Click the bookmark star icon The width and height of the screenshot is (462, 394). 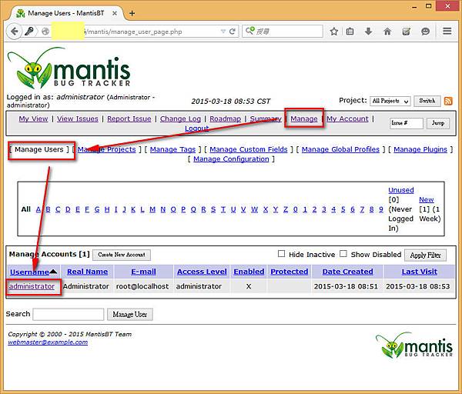click(x=334, y=32)
